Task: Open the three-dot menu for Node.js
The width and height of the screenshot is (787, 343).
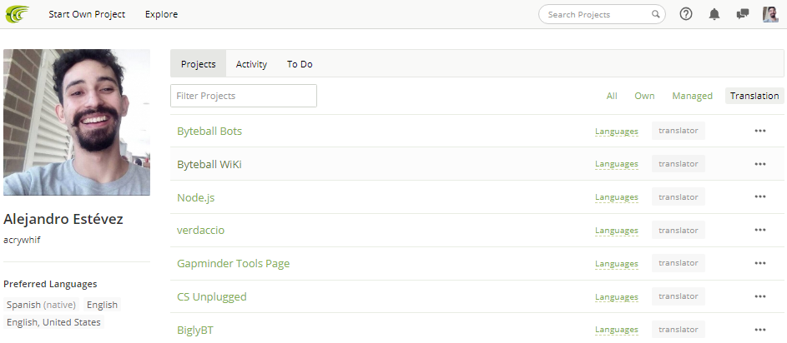Action: [759, 197]
